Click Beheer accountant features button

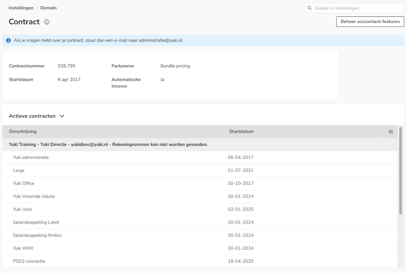pyautogui.click(x=370, y=21)
